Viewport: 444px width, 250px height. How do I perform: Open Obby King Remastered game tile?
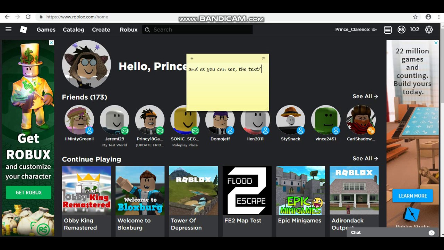pos(86,201)
